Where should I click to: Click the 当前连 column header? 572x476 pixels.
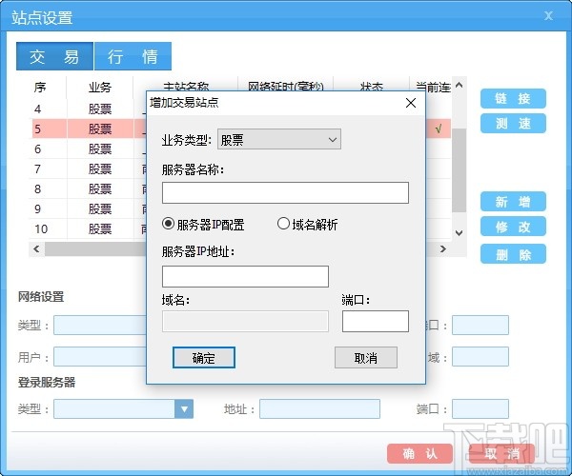coord(433,87)
